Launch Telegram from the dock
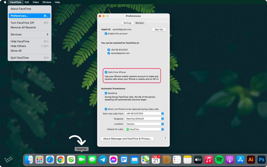Image resolution: width=267 pixels, height=167 pixels. point(103,160)
